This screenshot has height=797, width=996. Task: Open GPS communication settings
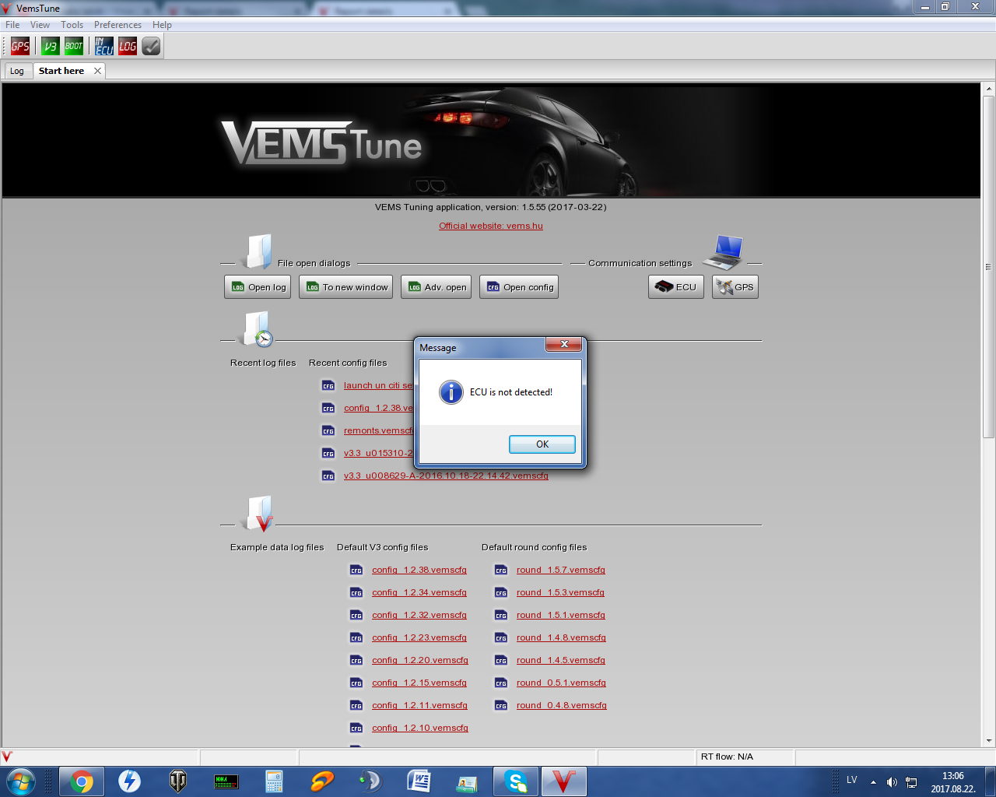tap(735, 287)
